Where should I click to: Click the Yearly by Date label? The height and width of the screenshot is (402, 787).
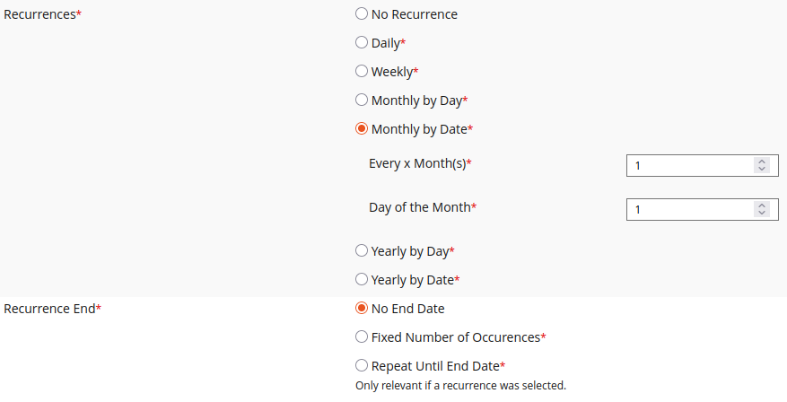412,280
